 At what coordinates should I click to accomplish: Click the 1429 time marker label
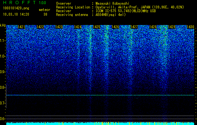(x=172, y=27)
